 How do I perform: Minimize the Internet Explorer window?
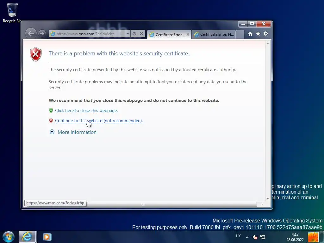click(x=243, y=24)
